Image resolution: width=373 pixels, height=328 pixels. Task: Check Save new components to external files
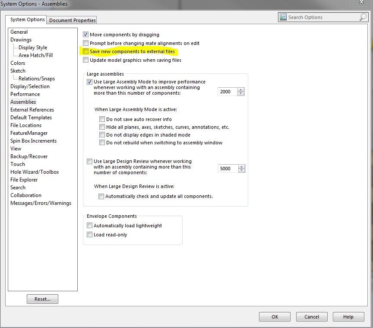(x=85, y=51)
